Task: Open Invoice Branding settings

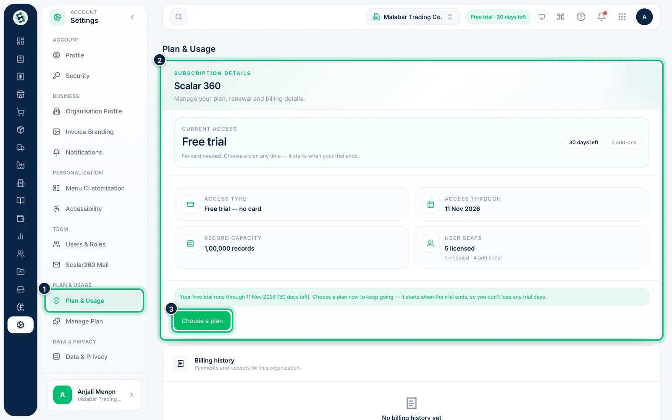Action: (94, 132)
